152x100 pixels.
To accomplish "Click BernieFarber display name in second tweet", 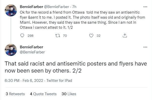I will [31, 47].
